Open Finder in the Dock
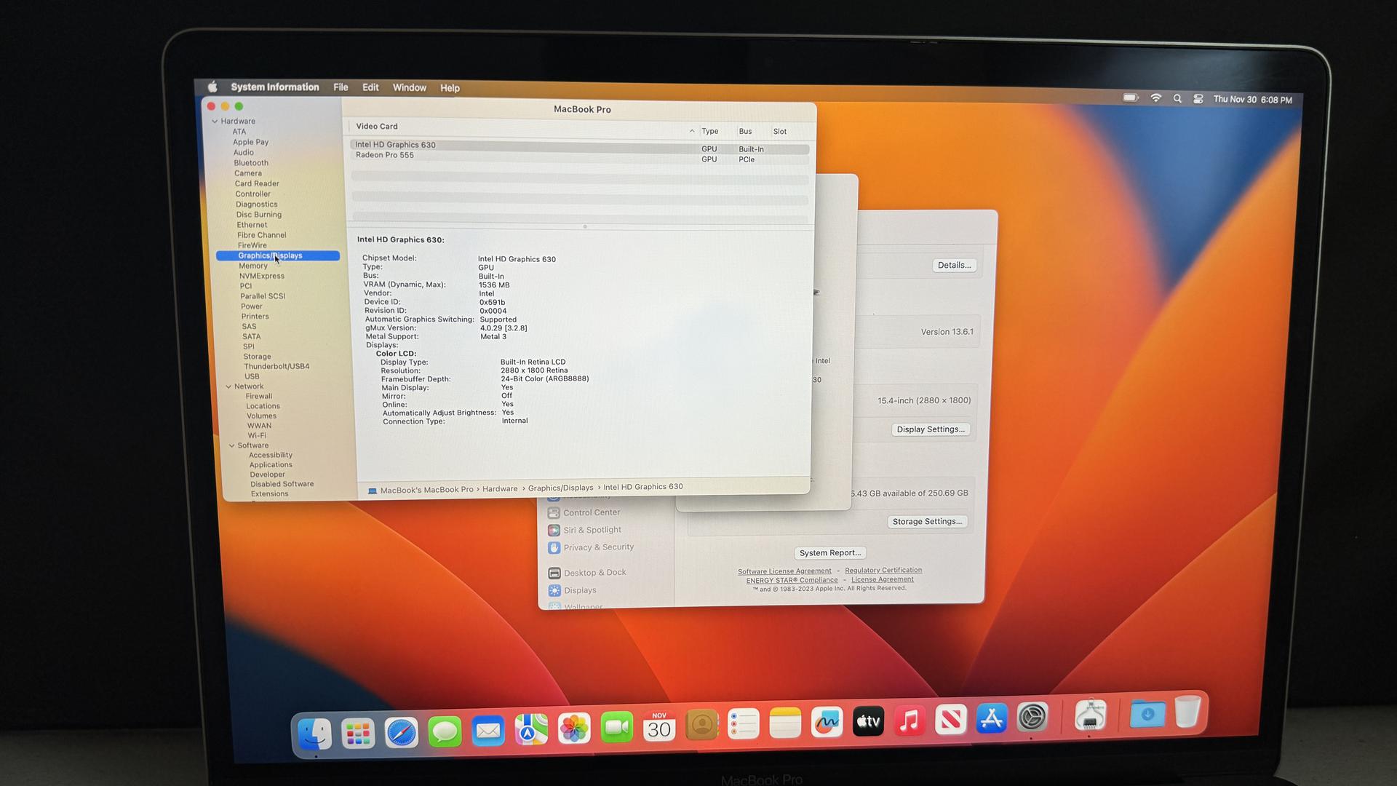1397x786 pixels. (x=315, y=733)
